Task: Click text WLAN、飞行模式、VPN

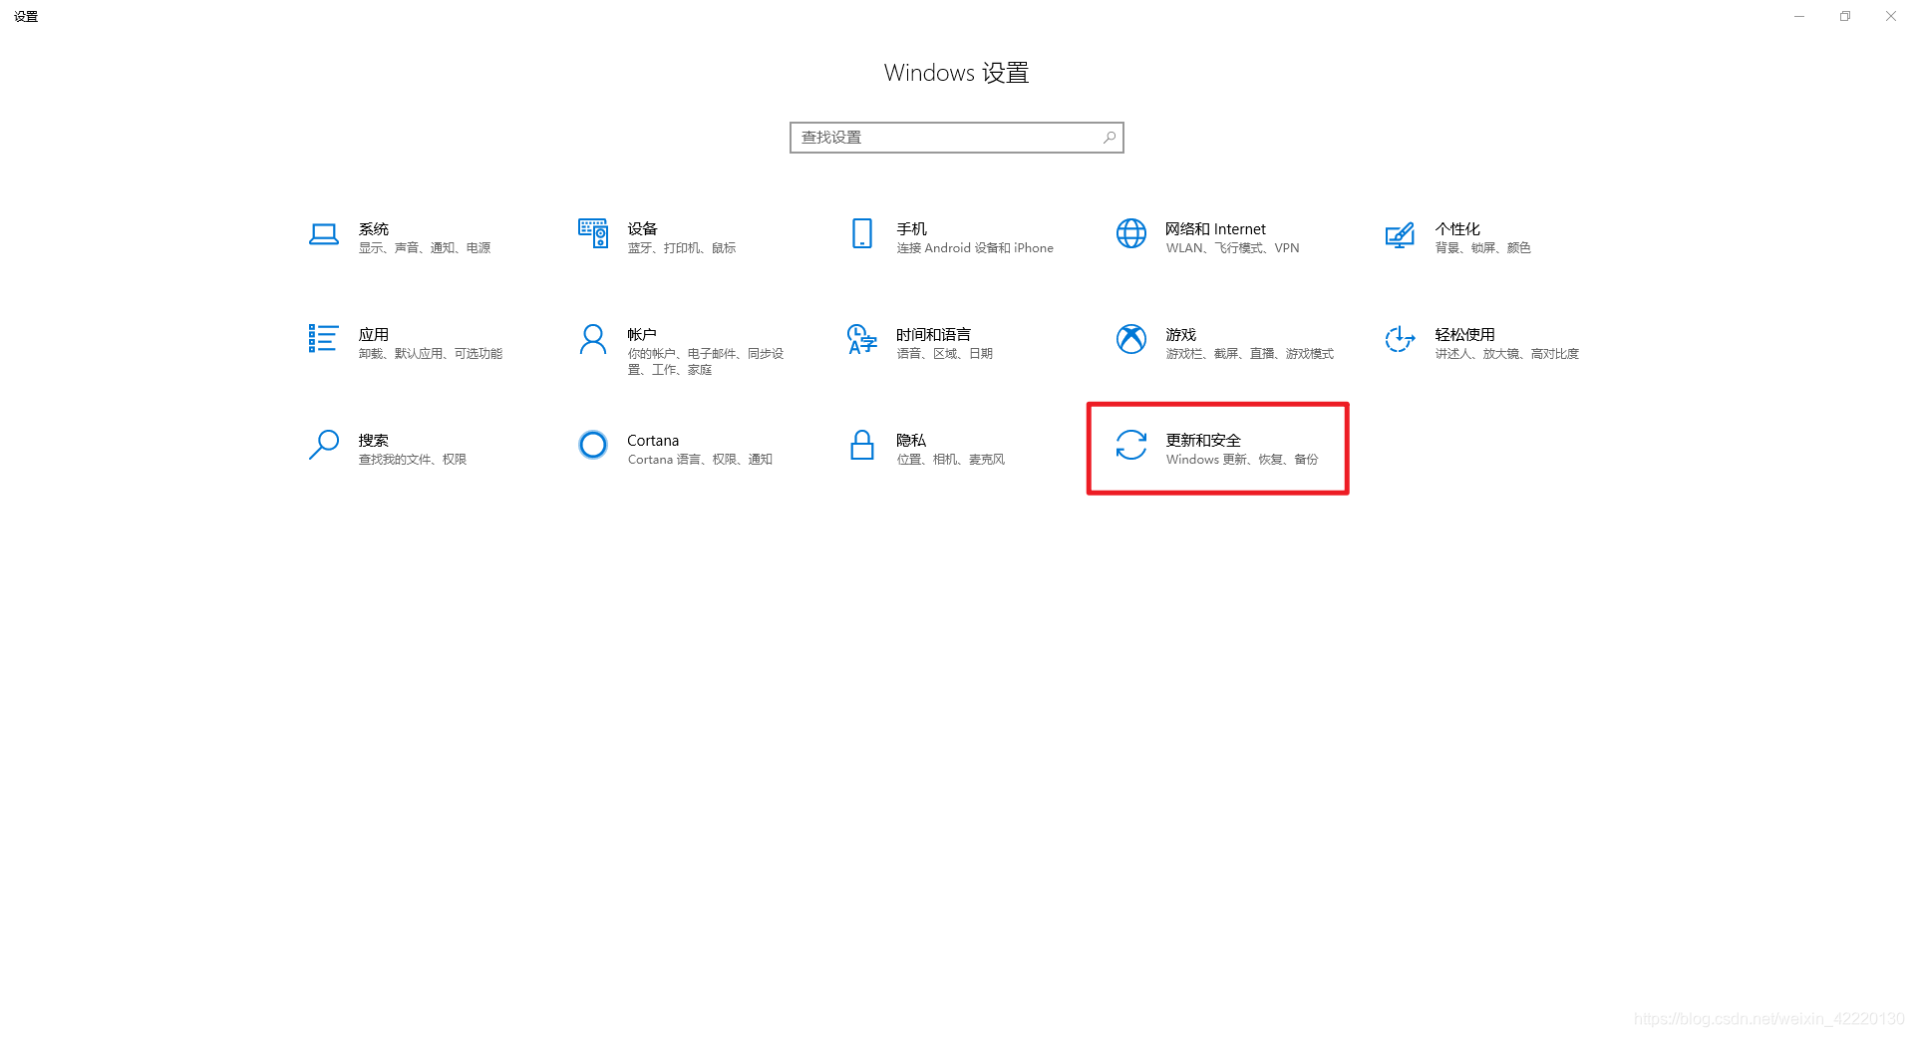Action: (1233, 248)
